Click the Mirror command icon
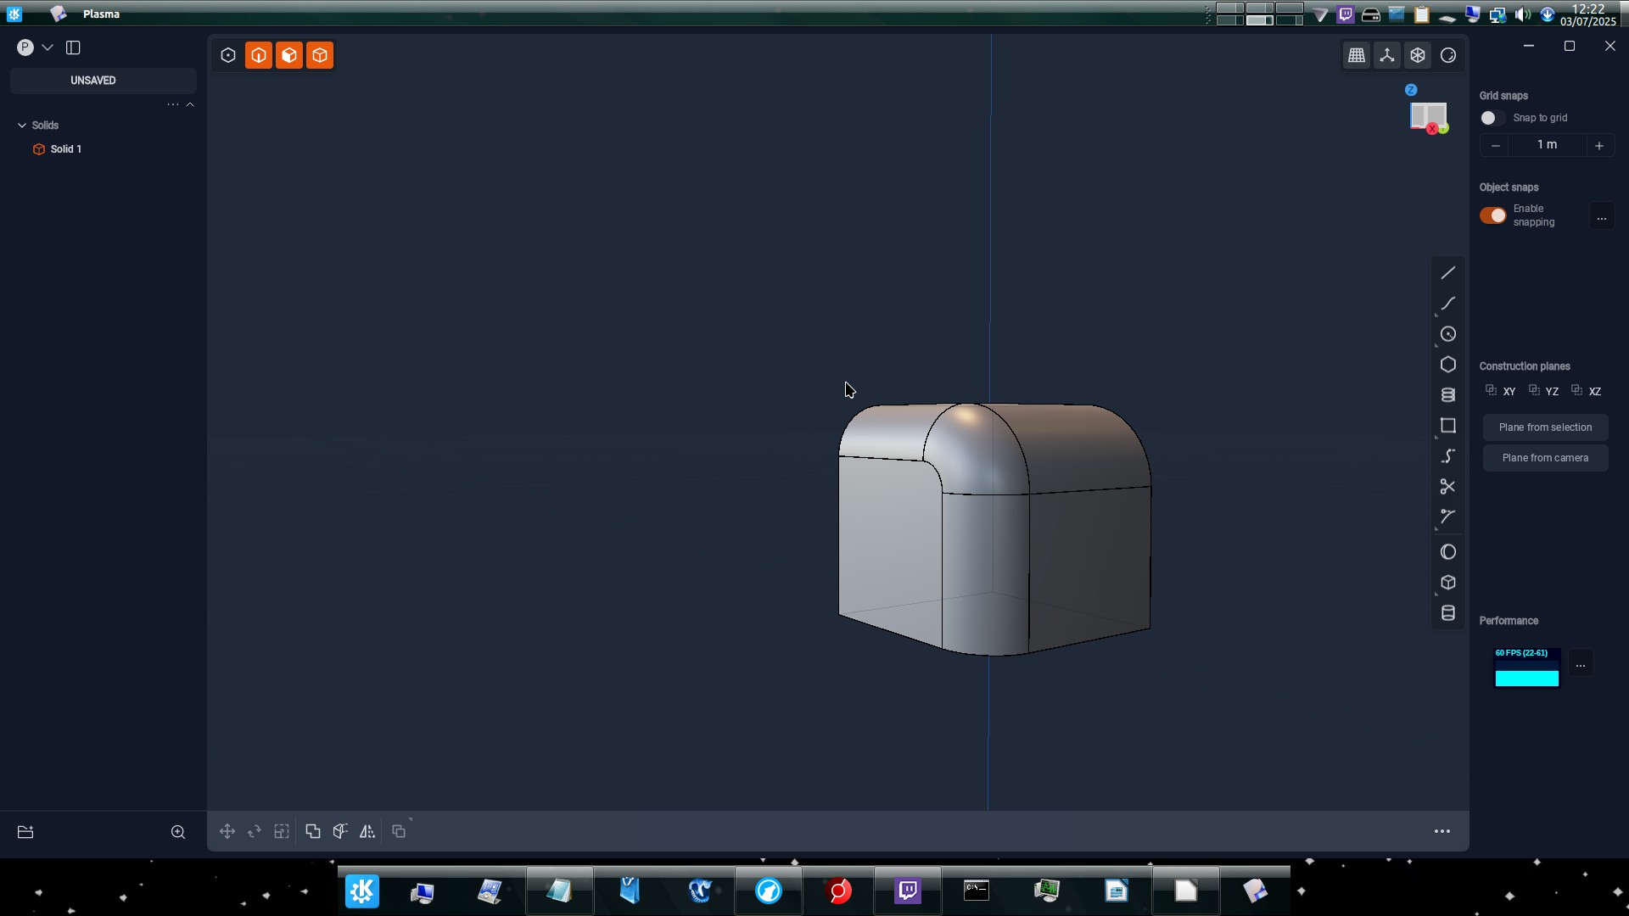 click(x=367, y=831)
